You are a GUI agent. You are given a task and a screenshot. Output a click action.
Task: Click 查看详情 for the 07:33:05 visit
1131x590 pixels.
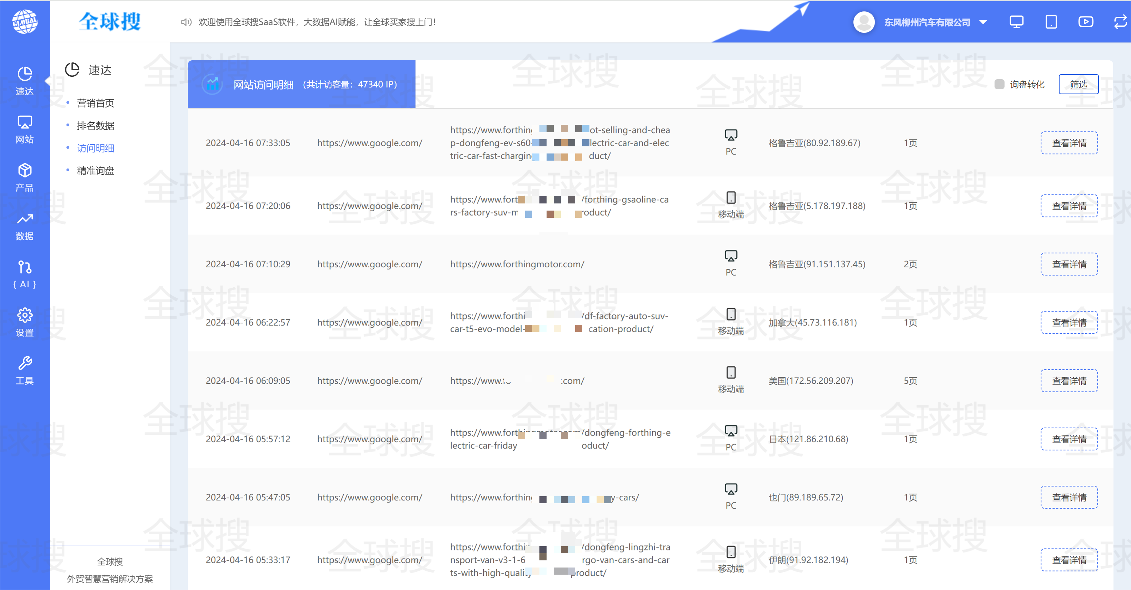tap(1068, 143)
